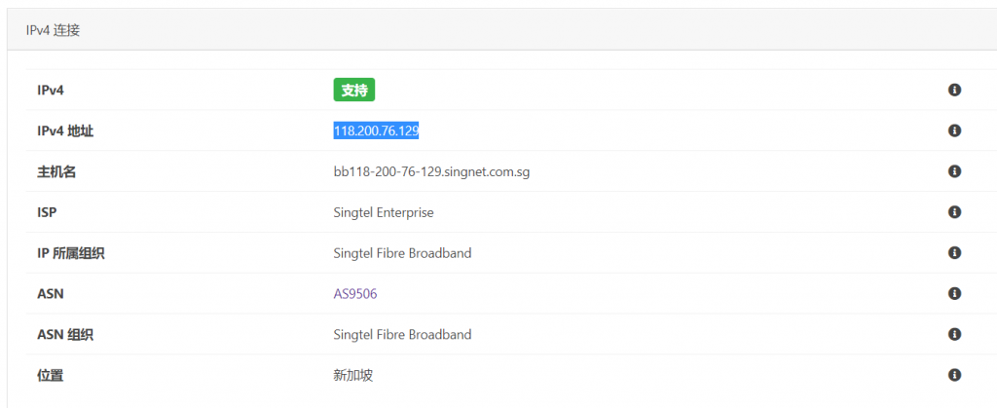
Task: Click the IPv4 连接 panel header
Action: pyautogui.click(x=53, y=30)
